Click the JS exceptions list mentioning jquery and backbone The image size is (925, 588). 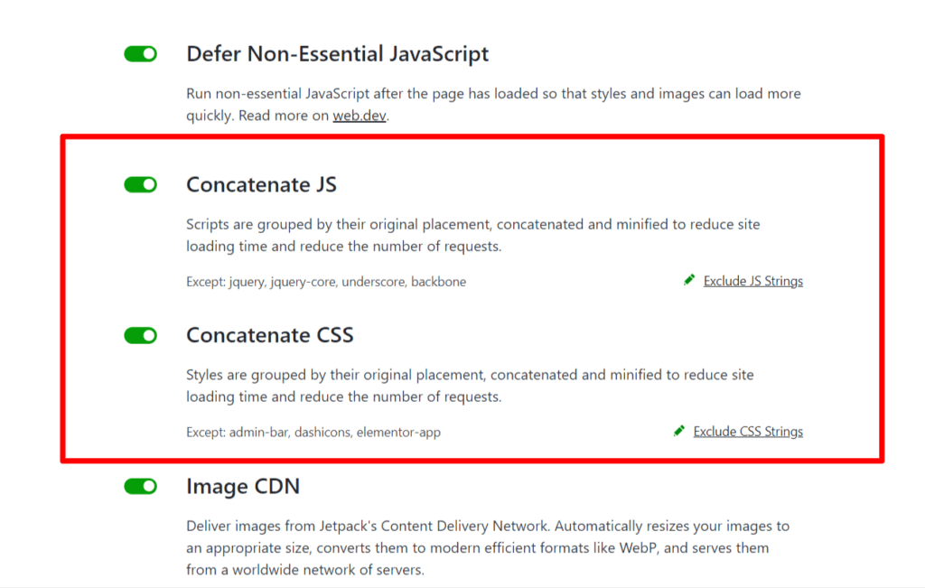coord(326,281)
